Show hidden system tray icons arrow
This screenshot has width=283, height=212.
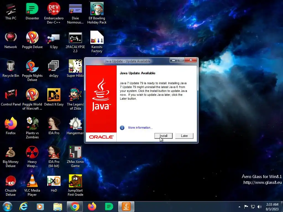click(239, 207)
